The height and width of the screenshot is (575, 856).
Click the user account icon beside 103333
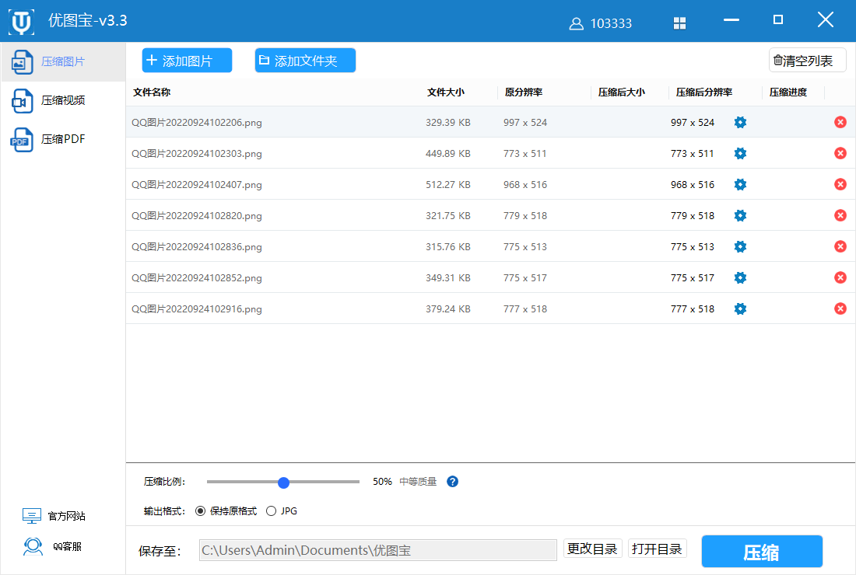[576, 24]
